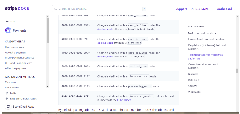
Task: Click the Dashboard arrow icon
Action: pos(235,9)
